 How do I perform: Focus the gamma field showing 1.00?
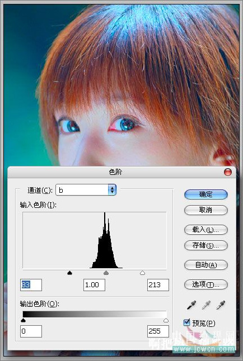(x=94, y=285)
